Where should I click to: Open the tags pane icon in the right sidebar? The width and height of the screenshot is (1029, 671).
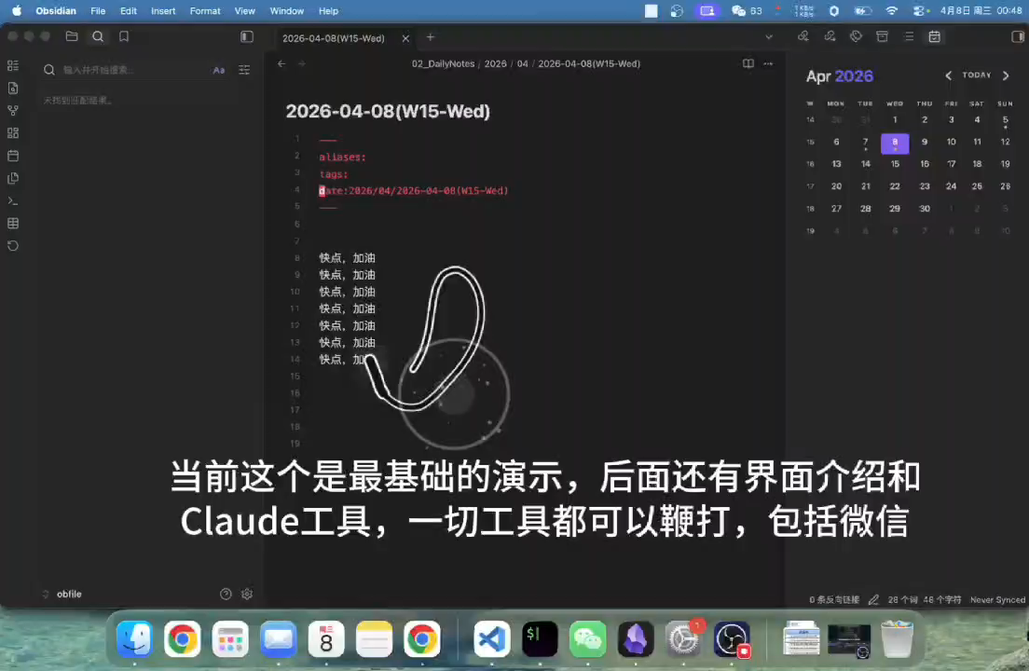coord(856,36)
